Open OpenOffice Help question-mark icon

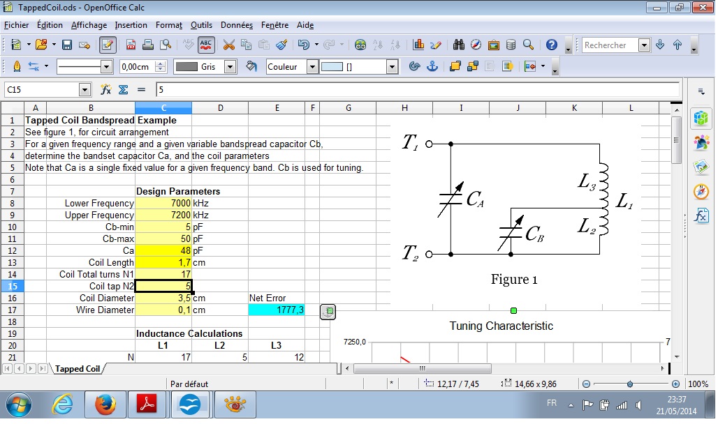[x=552, y=45]
